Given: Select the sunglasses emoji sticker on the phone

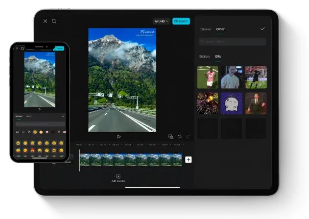Looking at the screenshot, I should point(54,150).
